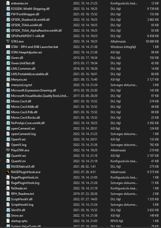Image resolution: width=161 pixels, height=228 pixels.
Task: Click the menyooLog.txt document icon
Action: tap(8, 85)
